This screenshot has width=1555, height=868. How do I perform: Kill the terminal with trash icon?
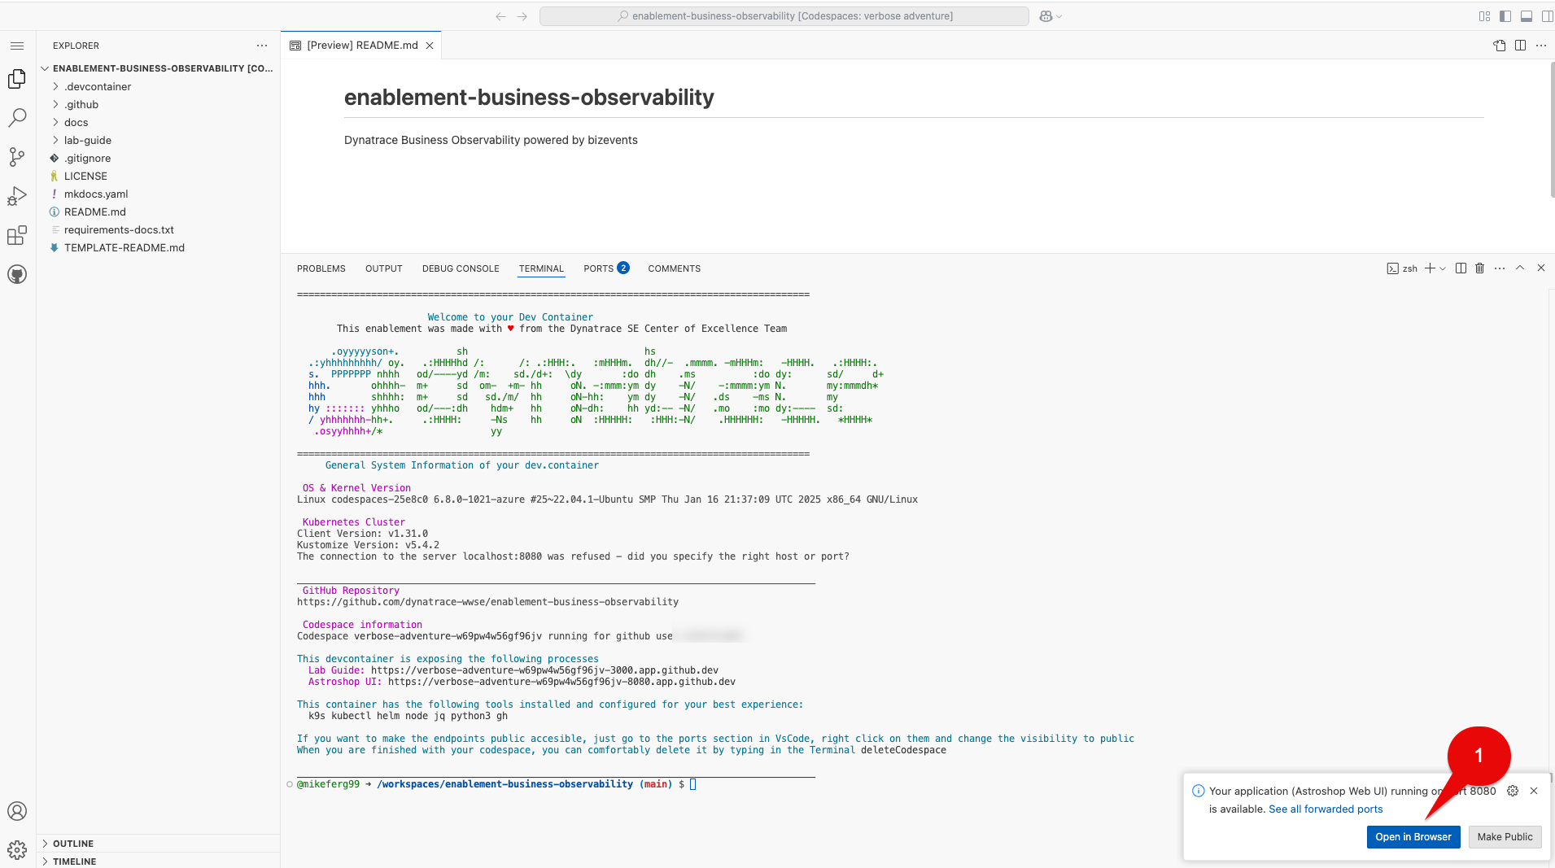point(1480,268)
